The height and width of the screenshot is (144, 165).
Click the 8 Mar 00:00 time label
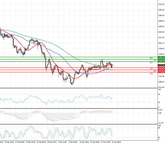click(73, 142)
